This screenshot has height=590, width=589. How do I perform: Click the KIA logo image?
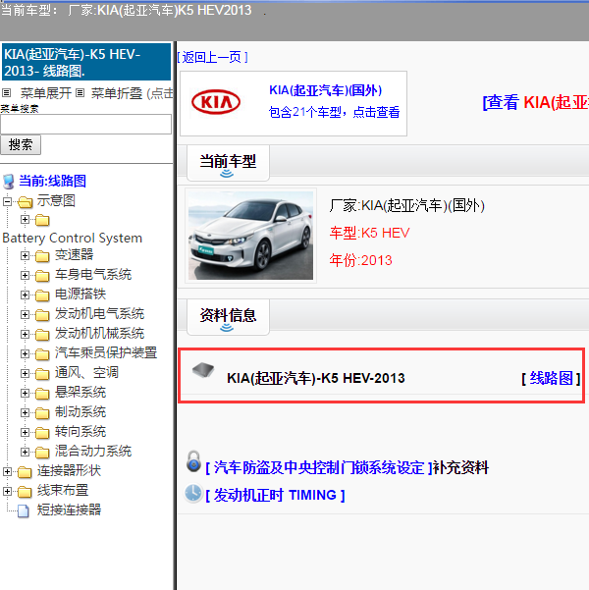[x=216, y=101]
